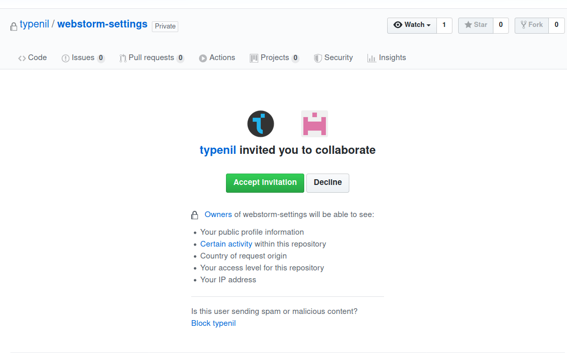
Task: Open the Certain activity link
Action: tap(226, 244)
